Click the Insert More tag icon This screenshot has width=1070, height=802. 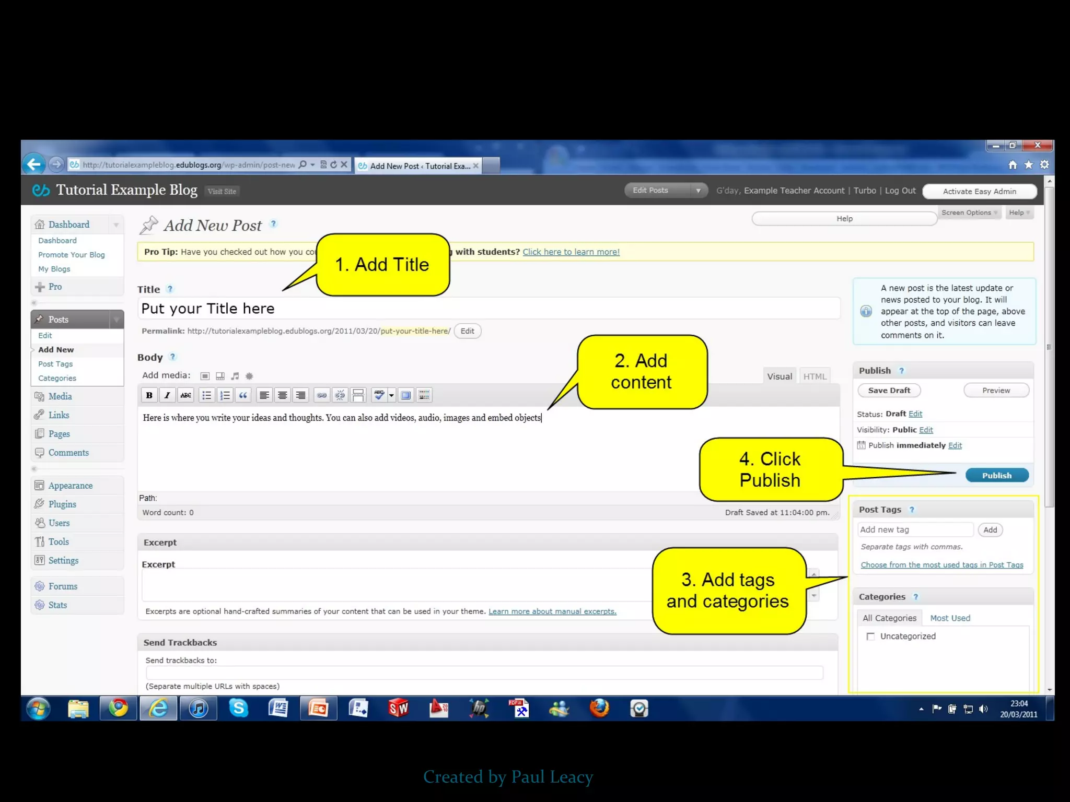[x=358, y=395]
